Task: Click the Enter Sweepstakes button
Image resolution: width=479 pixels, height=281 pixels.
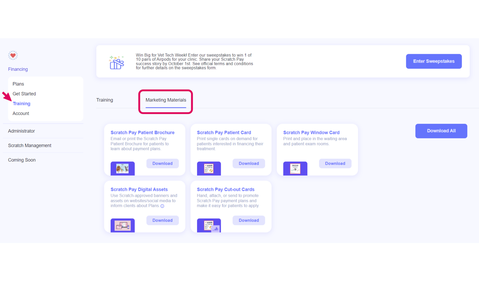Action: click(x=434, y=61)
